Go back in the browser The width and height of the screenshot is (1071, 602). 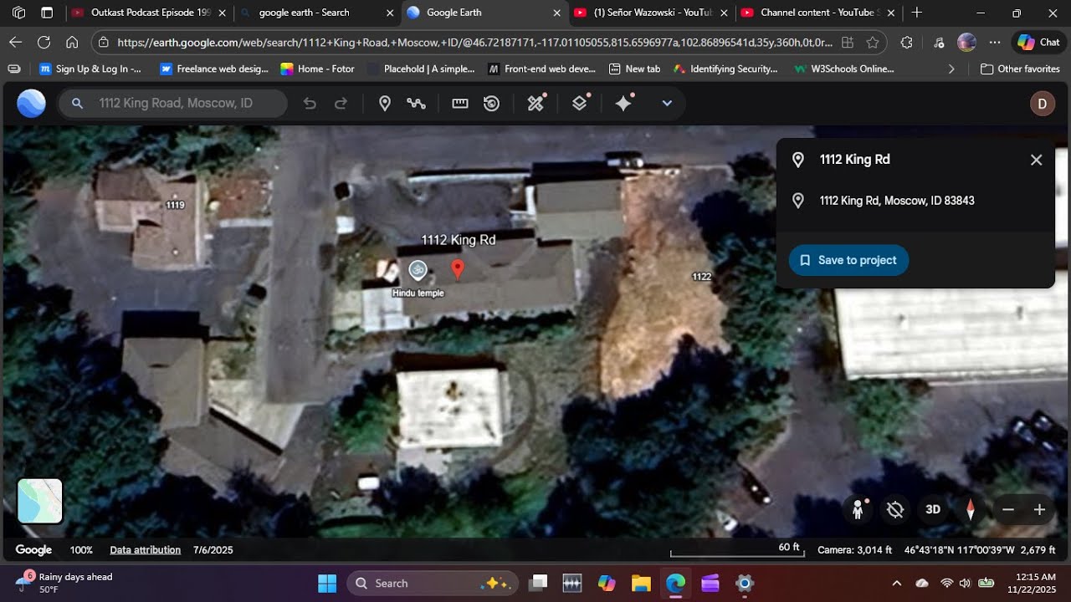pos(16,43)
